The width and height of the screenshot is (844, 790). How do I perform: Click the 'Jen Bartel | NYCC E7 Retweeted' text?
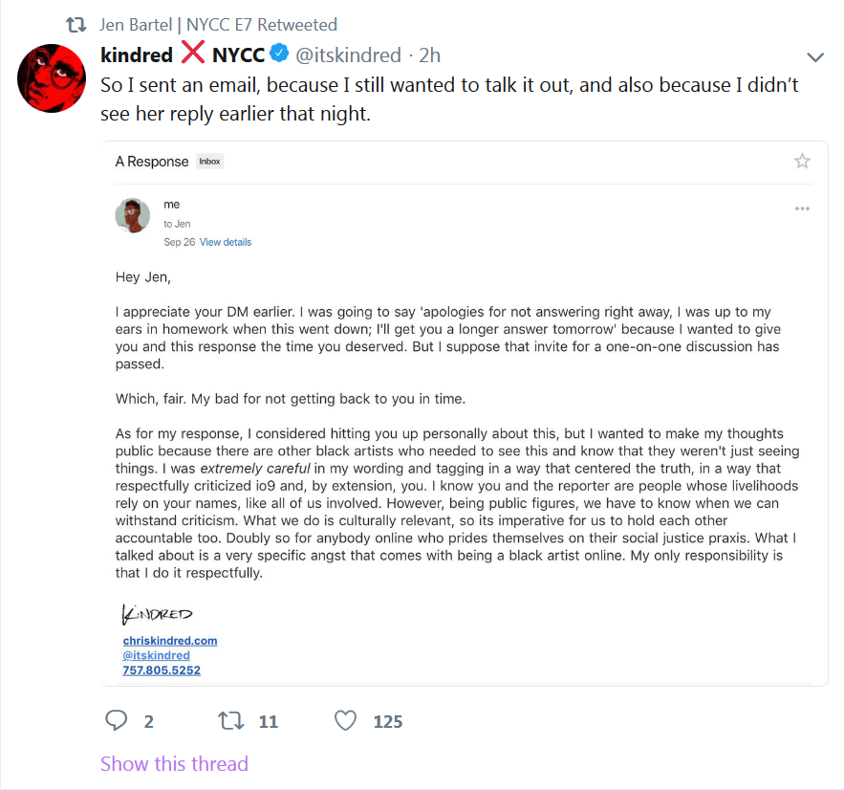(218, 25)
